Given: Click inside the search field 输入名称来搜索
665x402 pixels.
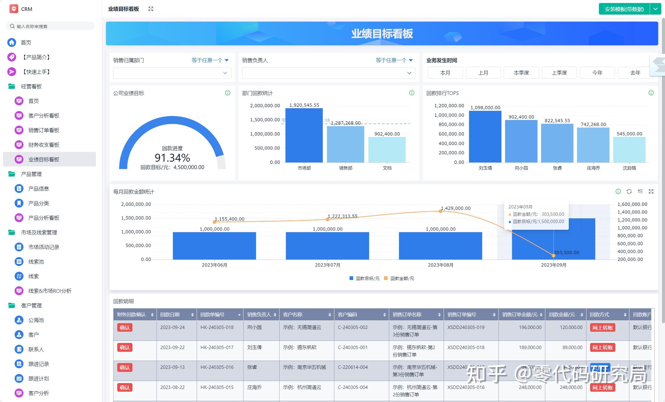Looking at the screenshot, I should (50, 26).
